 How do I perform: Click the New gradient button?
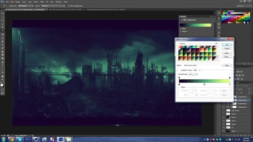227,65
